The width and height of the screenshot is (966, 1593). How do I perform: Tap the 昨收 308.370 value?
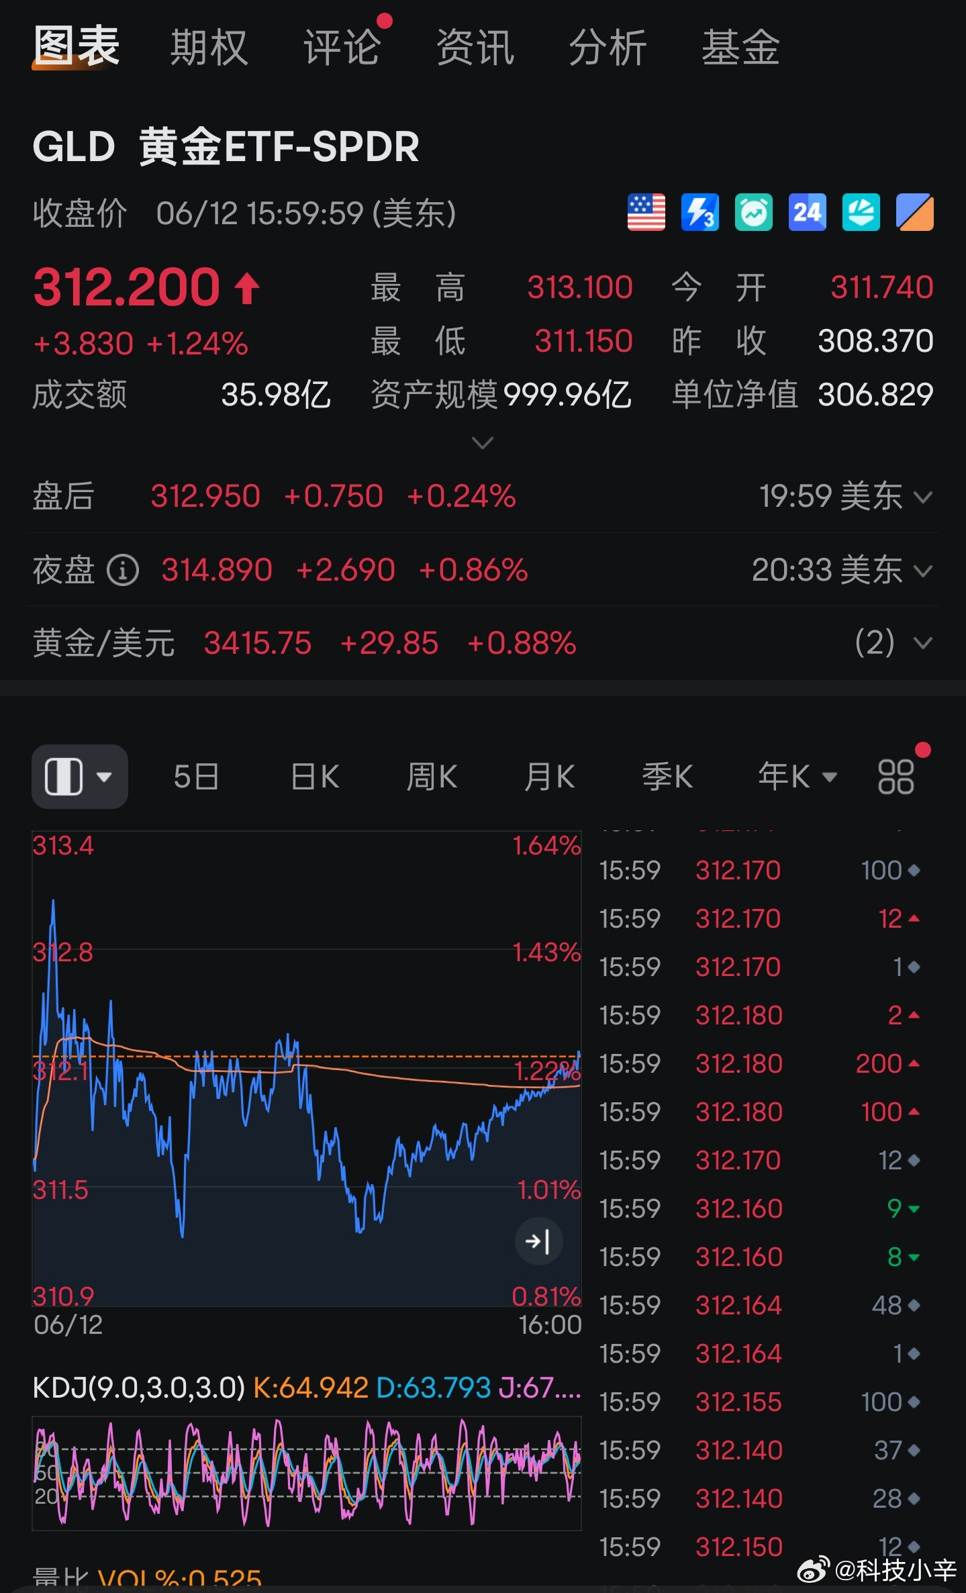coord(875,341)
